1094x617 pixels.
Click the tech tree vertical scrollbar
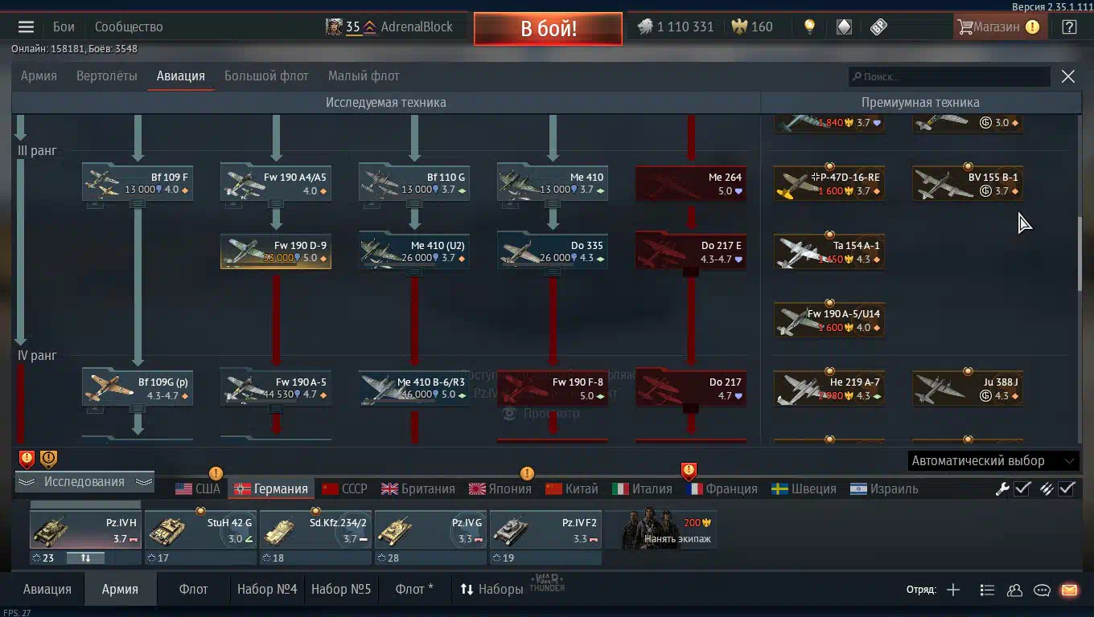1080,253
